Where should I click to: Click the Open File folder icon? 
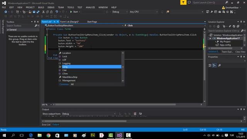point(30,12)
